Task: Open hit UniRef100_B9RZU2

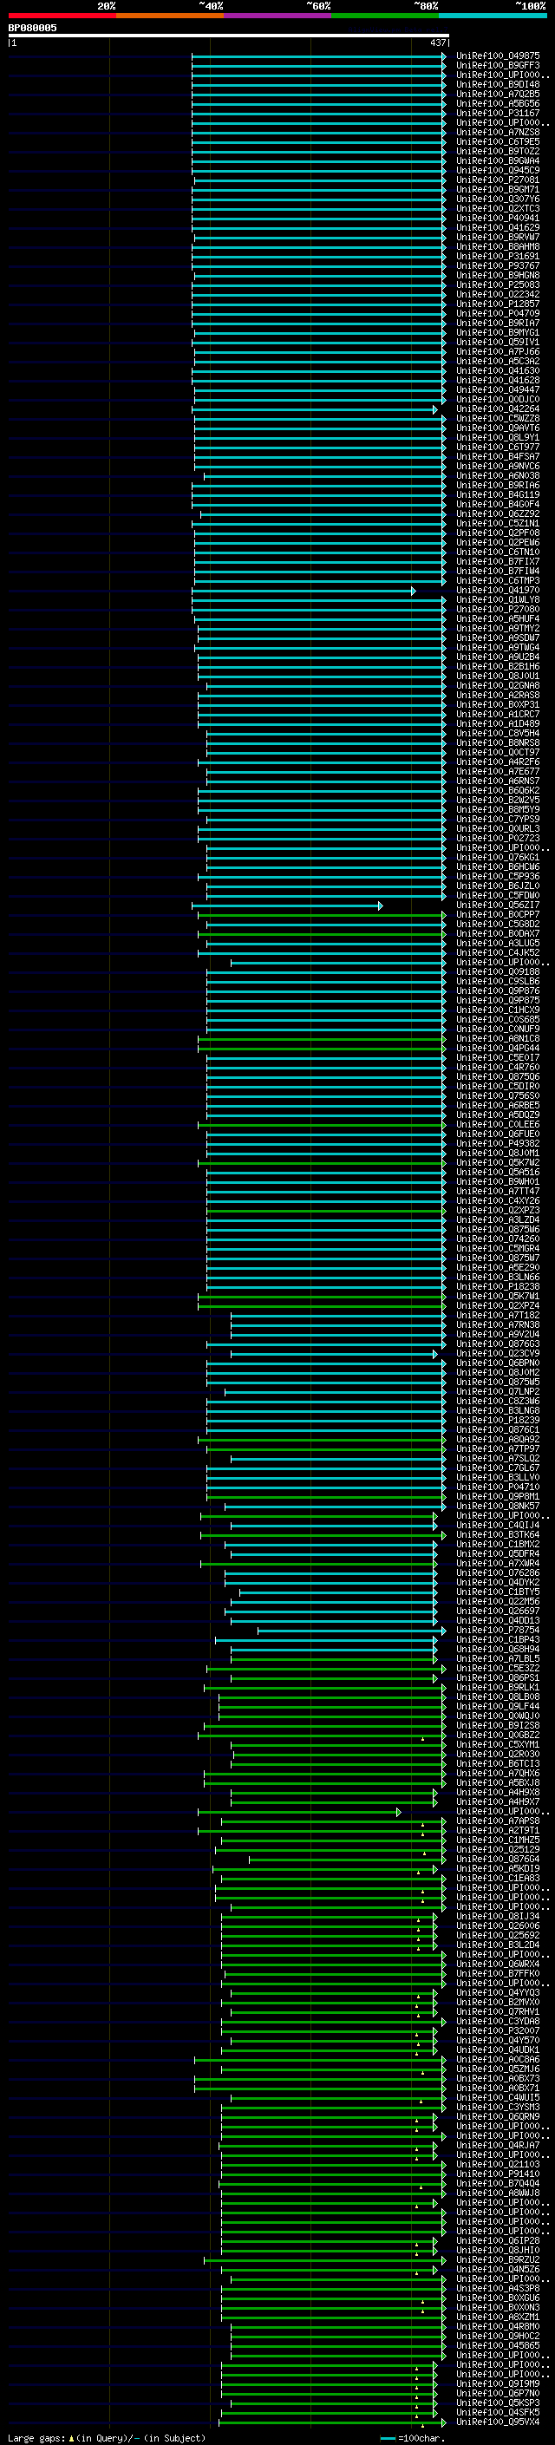Action: point(498,2259)
